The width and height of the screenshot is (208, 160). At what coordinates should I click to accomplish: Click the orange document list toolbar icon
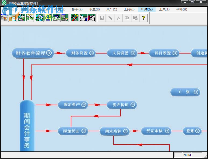click(13, 18)
